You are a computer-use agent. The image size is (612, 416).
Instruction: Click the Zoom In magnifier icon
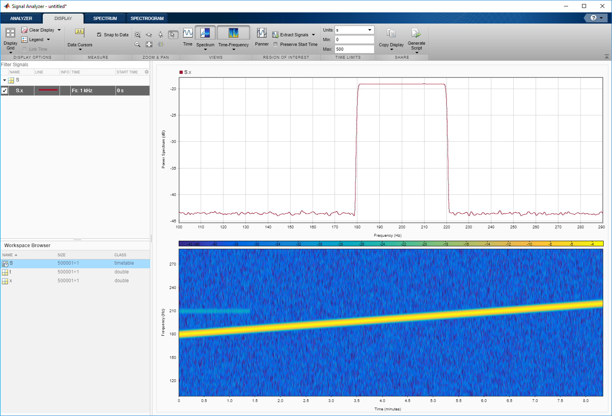pos(138,35)
